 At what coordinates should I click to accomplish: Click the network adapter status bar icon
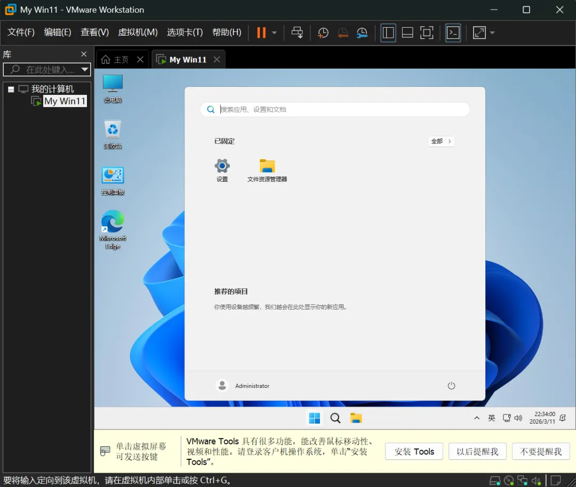[x=522, y=481]
